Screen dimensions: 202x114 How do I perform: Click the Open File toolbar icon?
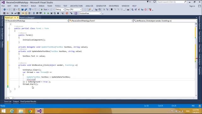point(19,9)
